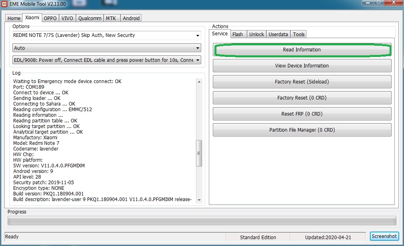Click the 'Port: COM189' log line
This screenshot has width=404, height=246.
pyautogui.click(x=29, y=87)
